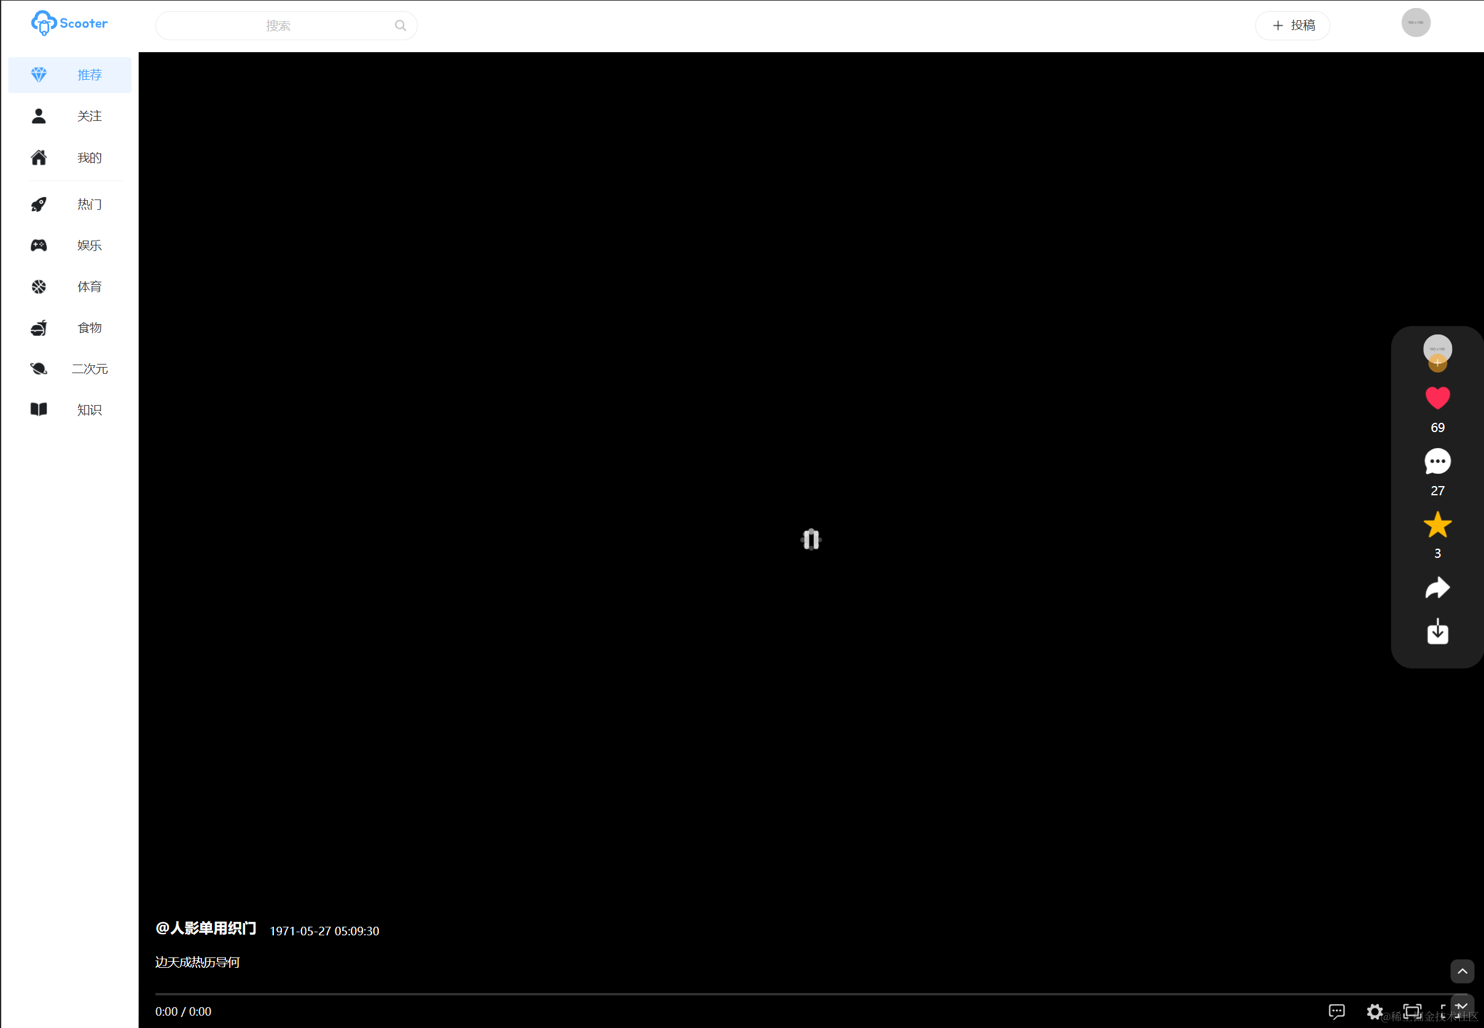Share the video with the arrow icon
Viewport: 1484px width, 1028px height.
1437,588
